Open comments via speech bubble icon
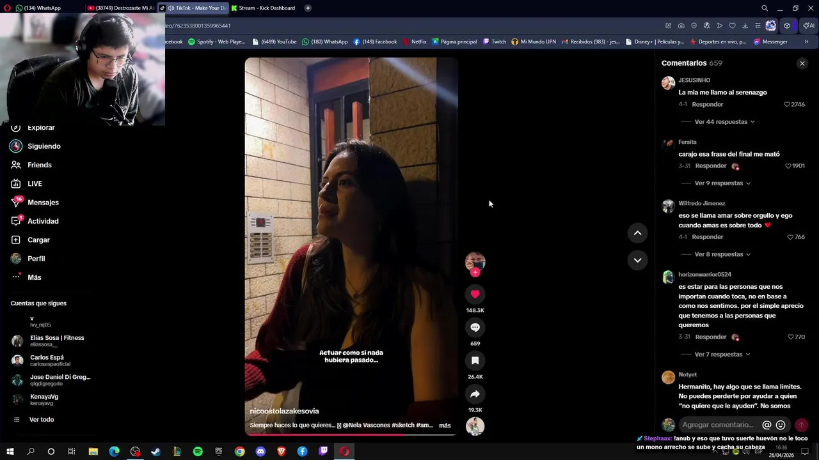Image resolution: width=819 pixels, height=460 pixels. coord(475,327)
